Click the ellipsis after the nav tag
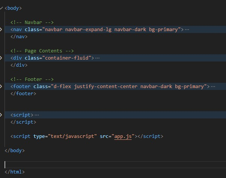This screenshot has height=178, width=226. pyautogui.click(x=187, y=30)
